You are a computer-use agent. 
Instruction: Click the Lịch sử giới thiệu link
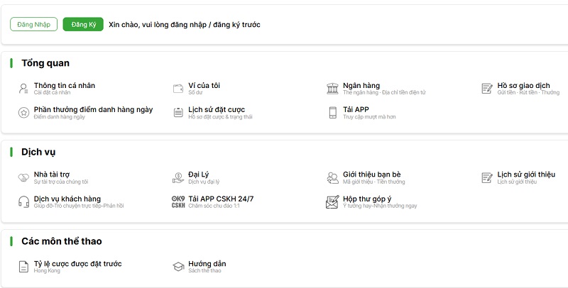[526, 175]
